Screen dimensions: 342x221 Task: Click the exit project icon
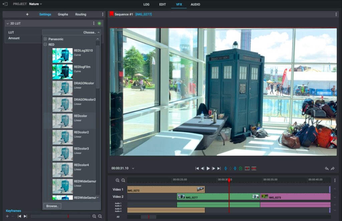click(5, 4)
